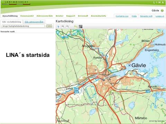Activate the zoom in magnifier tool

pos(63,27)
